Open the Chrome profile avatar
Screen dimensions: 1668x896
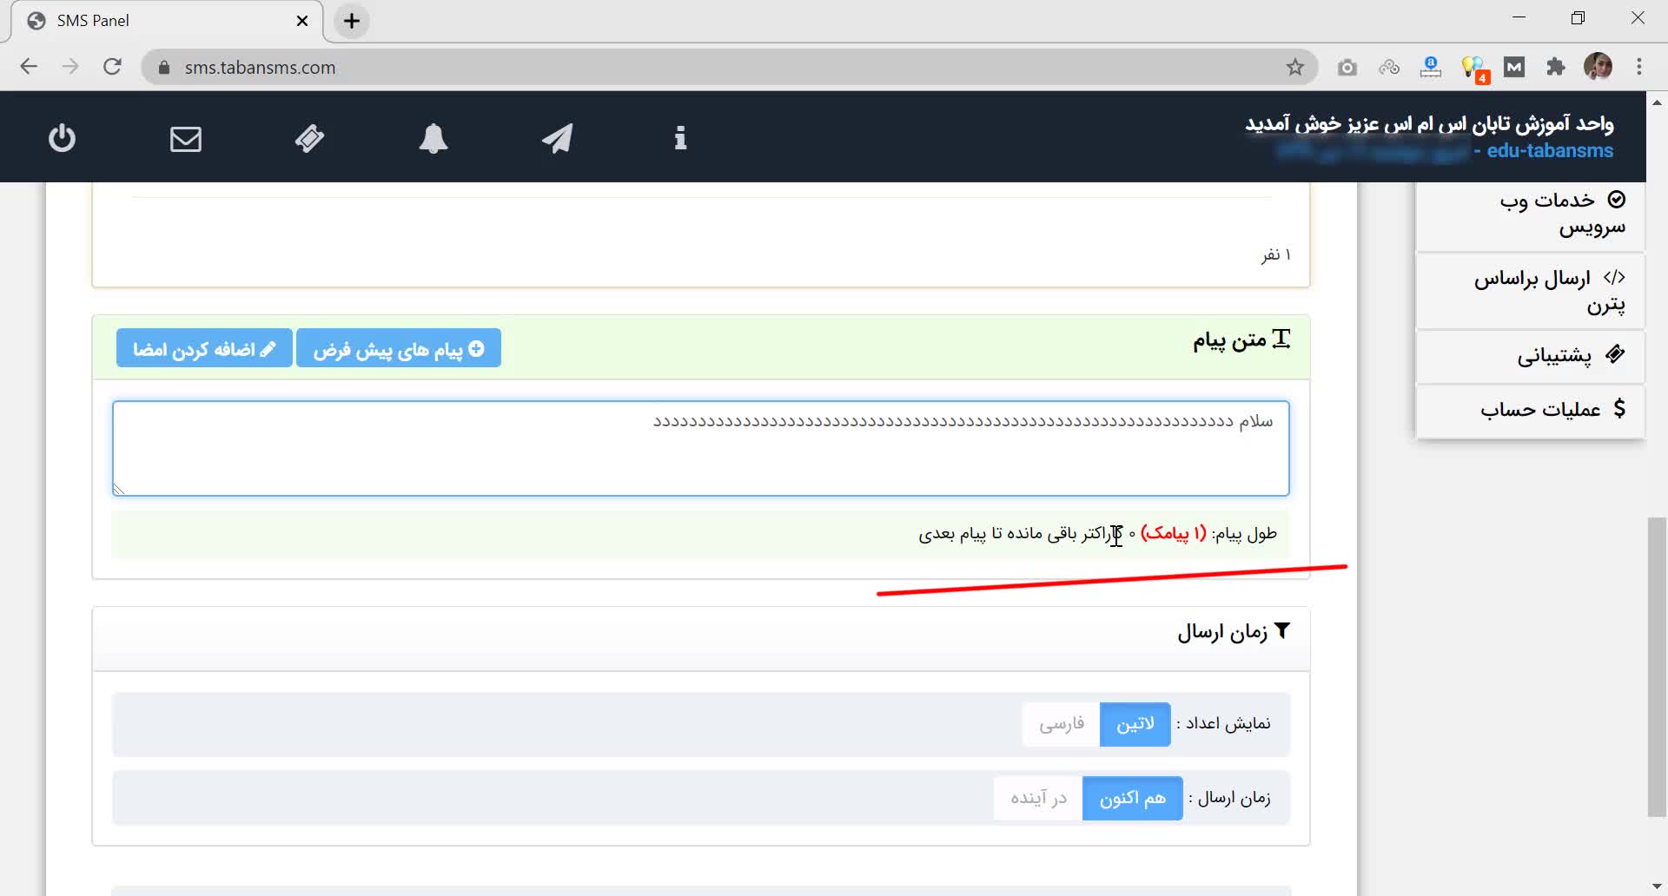pos(1598,67)
